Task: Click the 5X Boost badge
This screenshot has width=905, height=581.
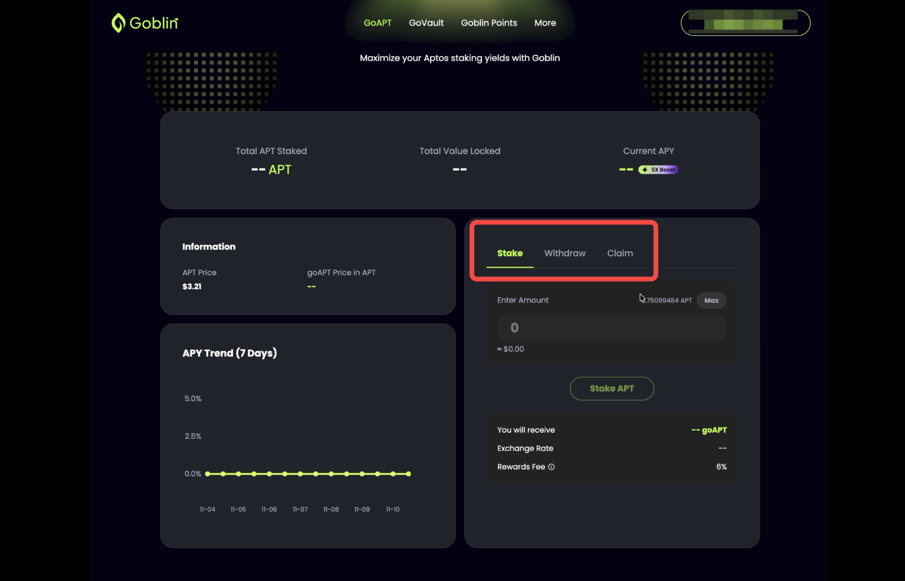Action: (658, 170)
